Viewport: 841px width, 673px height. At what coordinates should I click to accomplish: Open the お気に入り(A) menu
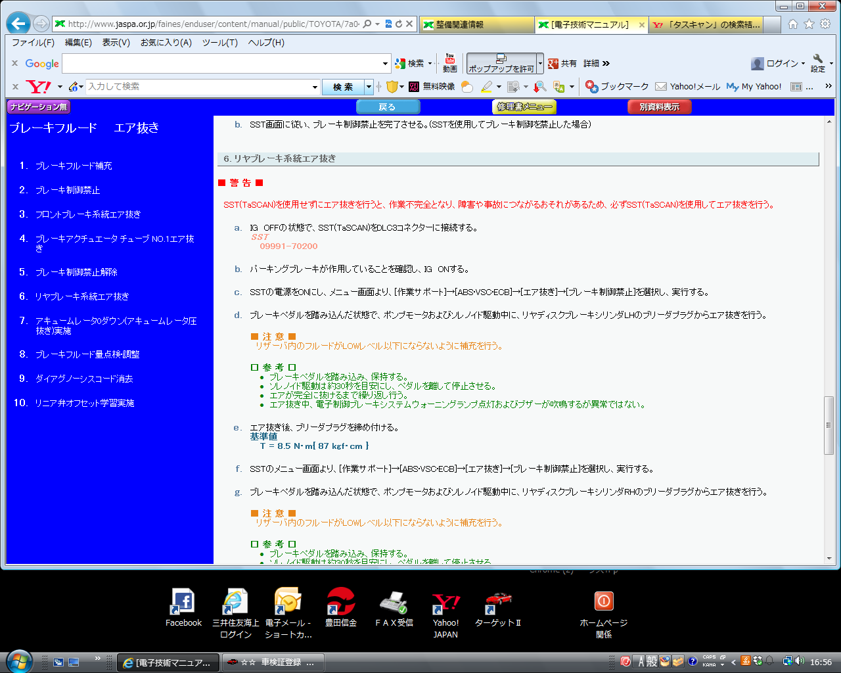(x=166, y=42)
